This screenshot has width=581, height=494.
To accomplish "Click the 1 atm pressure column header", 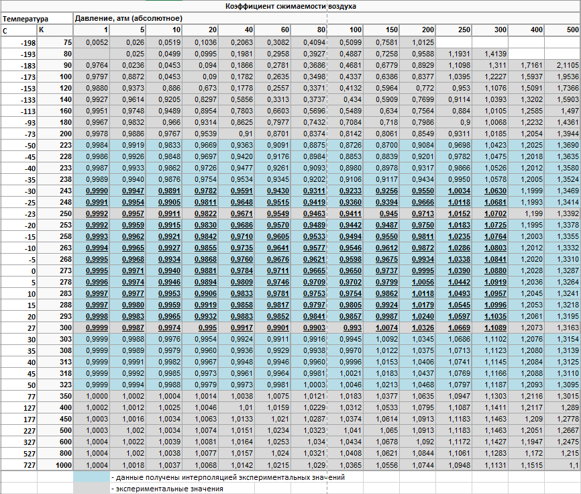I will click(x=105, y=30).
